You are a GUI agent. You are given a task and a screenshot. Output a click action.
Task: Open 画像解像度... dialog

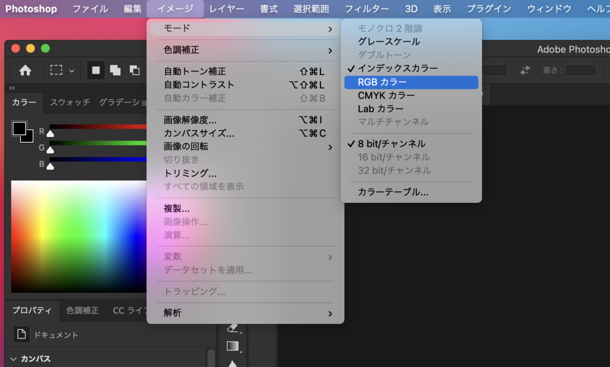click(x=245, y=120)
